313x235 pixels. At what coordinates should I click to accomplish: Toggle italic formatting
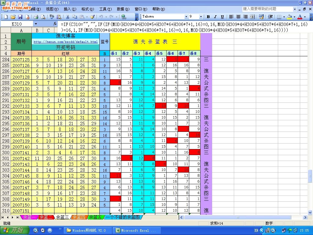[215, 17]
